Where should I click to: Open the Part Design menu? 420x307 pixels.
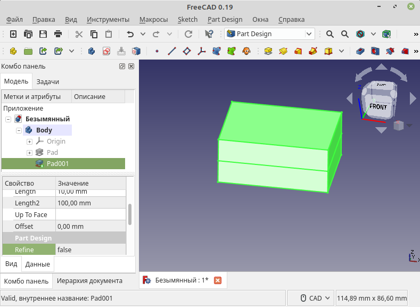(x=225, y=20)
